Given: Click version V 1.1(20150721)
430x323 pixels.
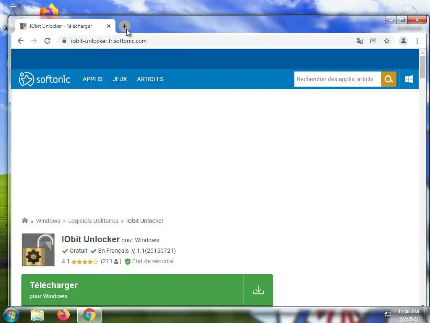Looking at the screenshot, I should [154, 251].
